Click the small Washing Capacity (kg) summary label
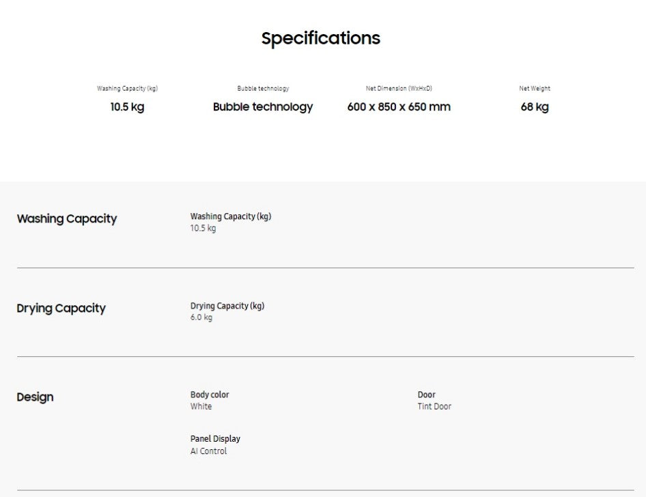Screen dimensions: 646x497 (127, 89)
